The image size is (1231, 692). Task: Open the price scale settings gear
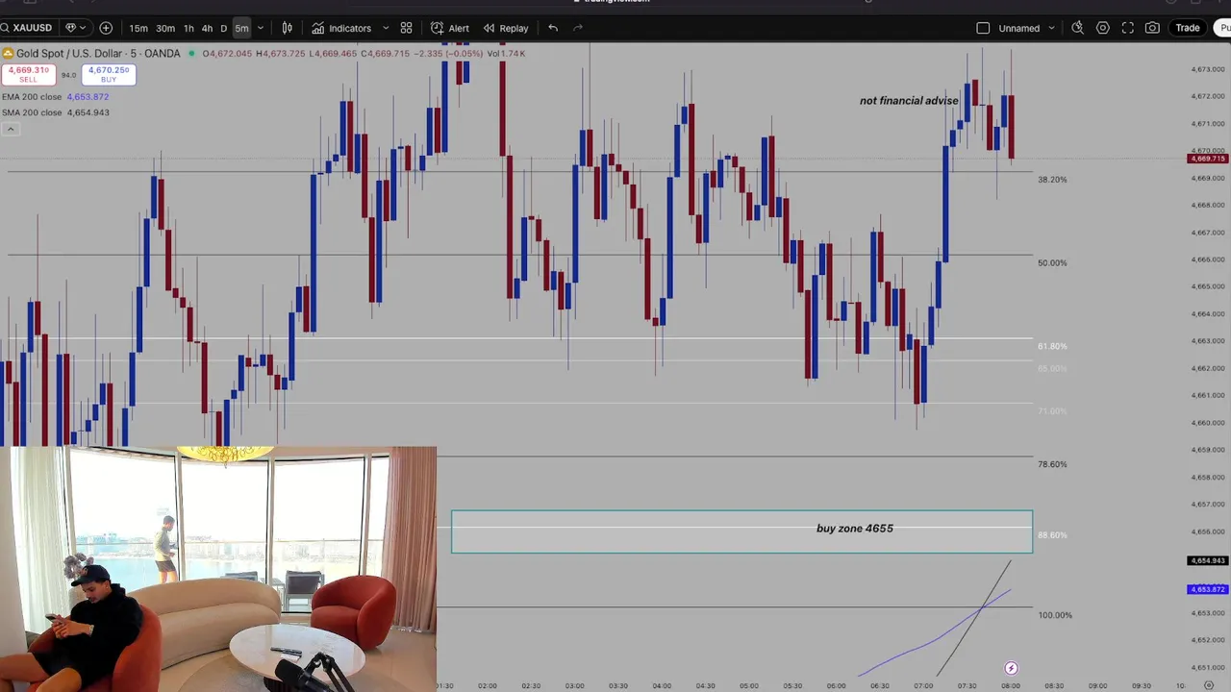1209,685
